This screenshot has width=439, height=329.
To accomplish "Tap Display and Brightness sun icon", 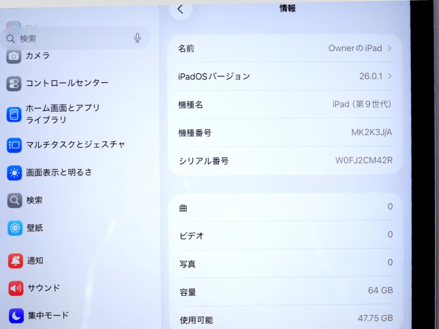I will pyautogui.click(x=14, y=173).
